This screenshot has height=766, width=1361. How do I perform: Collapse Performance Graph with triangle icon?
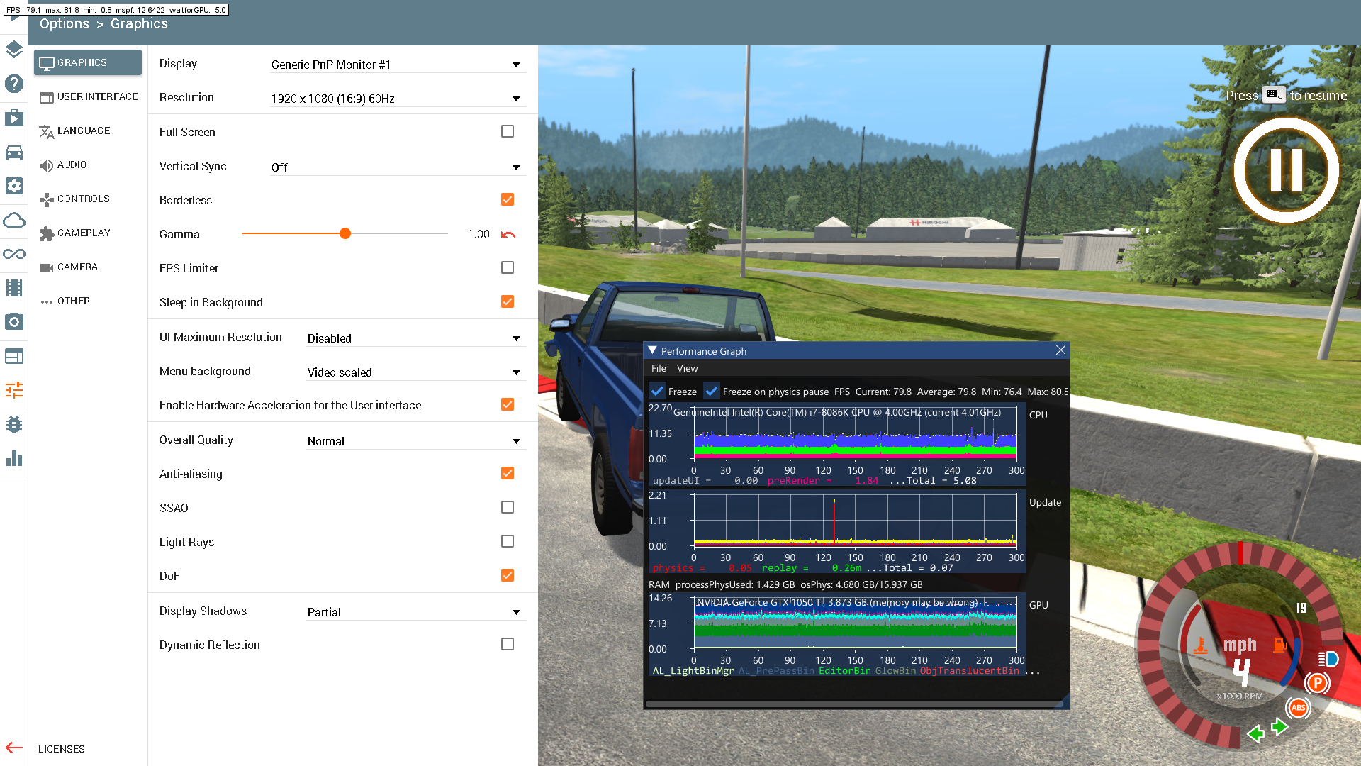(x=652, y=350)
